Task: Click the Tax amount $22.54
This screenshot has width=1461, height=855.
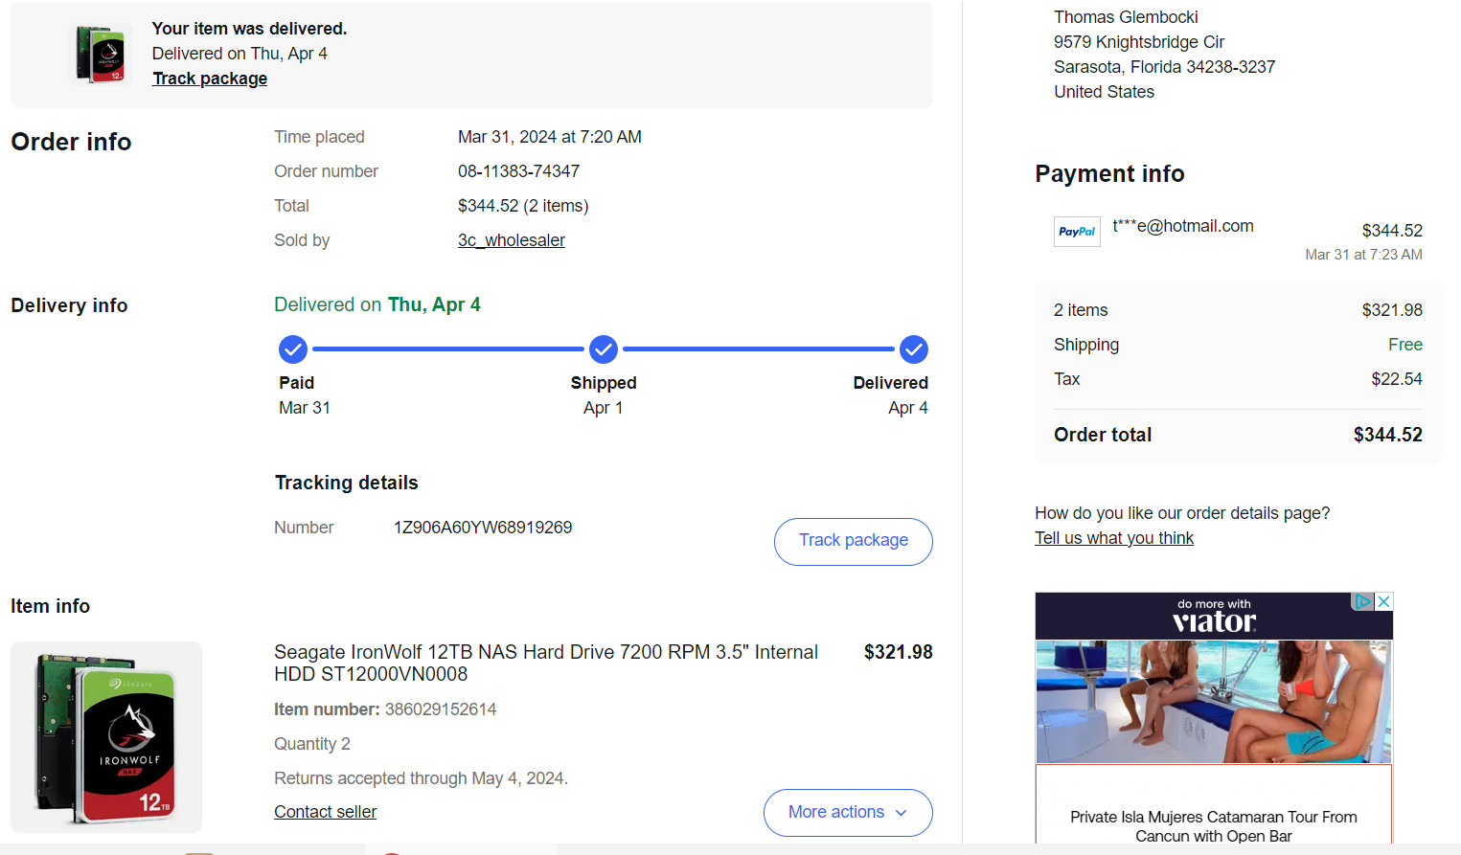Action: coord(1397,379)
